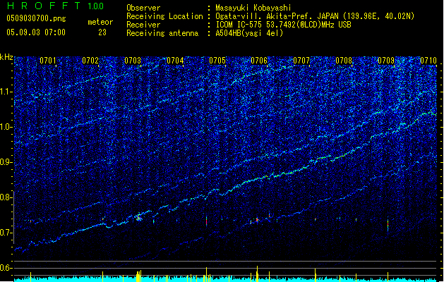This screenshot has height=282, width=444.
Task: Click the 0701 time marker
Action: click(x=47, y=61)
